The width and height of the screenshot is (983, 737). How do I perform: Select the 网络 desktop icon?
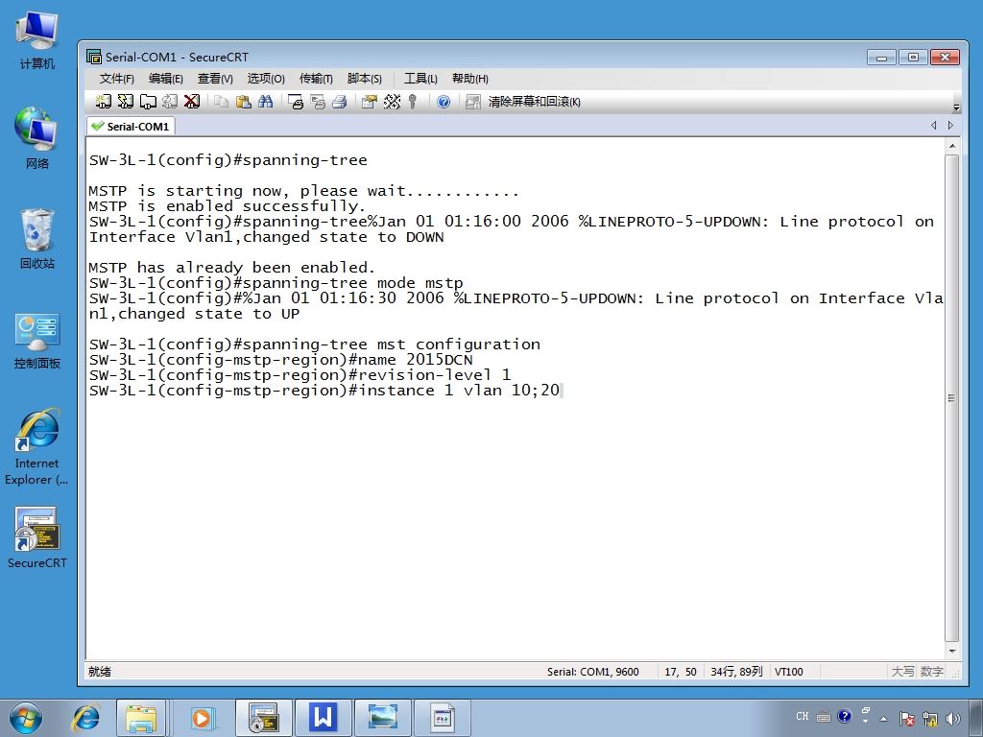point(37,138)
